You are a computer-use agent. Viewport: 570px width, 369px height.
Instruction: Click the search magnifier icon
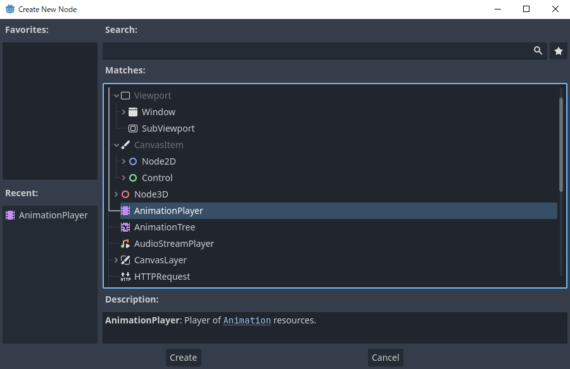tap(538, 51)
